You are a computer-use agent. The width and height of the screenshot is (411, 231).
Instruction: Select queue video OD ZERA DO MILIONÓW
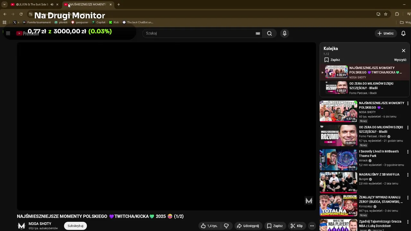point(365,88)
